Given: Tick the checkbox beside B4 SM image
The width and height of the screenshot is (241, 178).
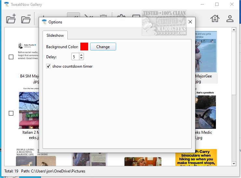Looking at the screenshot, I should pyautogui.click(x=11, y=57).
